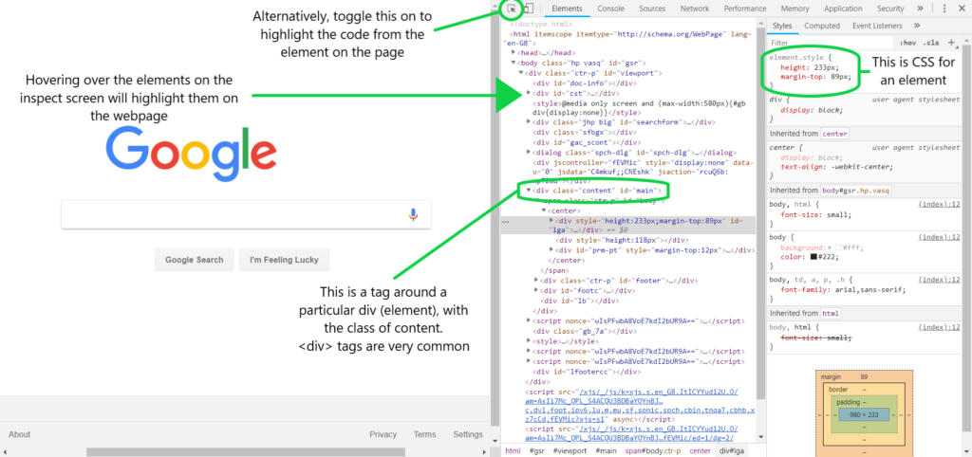Click the Inherited from center link

click(x=834, y=134)
